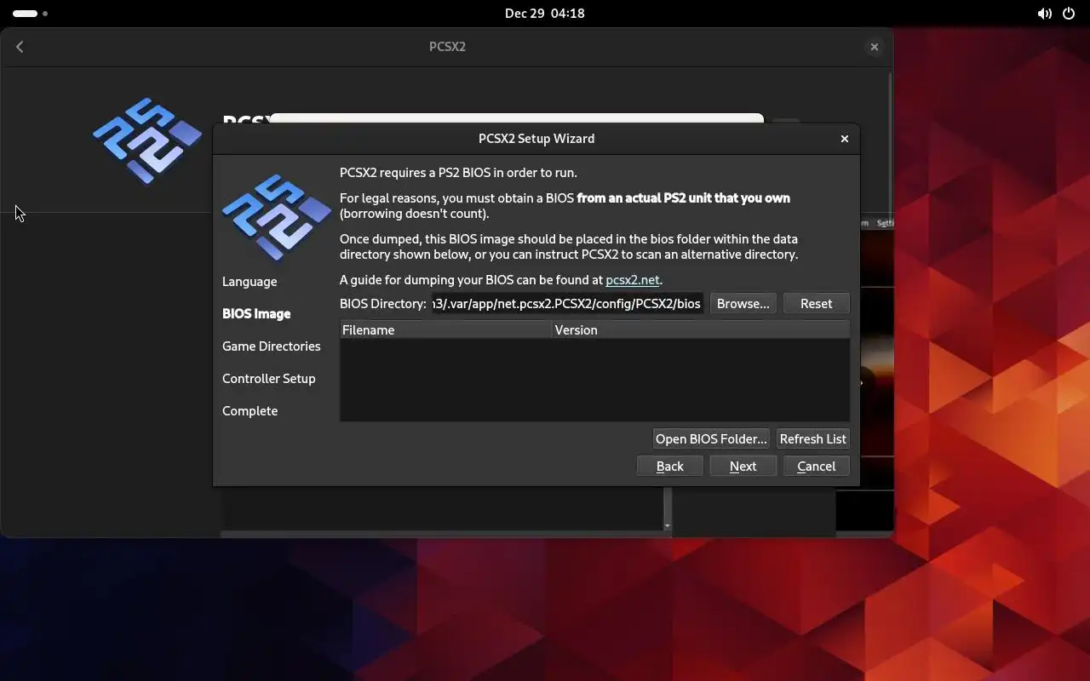The width and height of the screenshot is (1090, 681).
Task: Click the back arrow in PCSX2 software window
Action: [20, 47]
